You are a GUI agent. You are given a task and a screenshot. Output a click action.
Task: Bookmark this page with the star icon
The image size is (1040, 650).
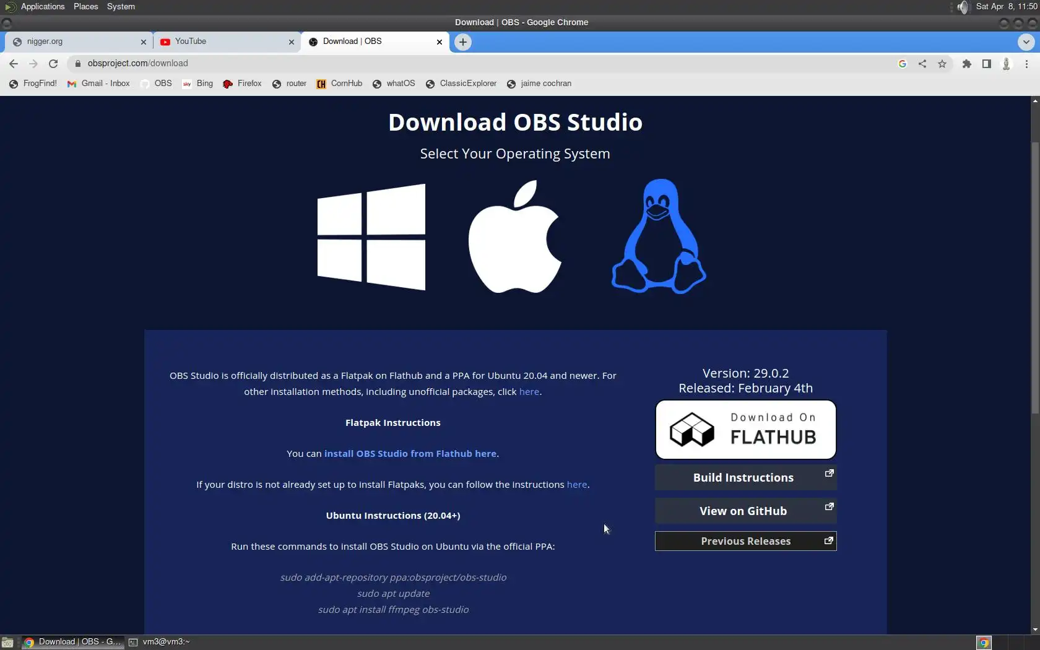tap(942, 63)
